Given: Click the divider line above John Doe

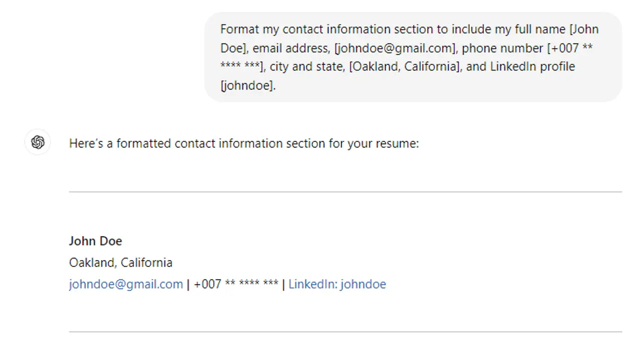Looking at the screenshot, I should (x=345, y=191).
